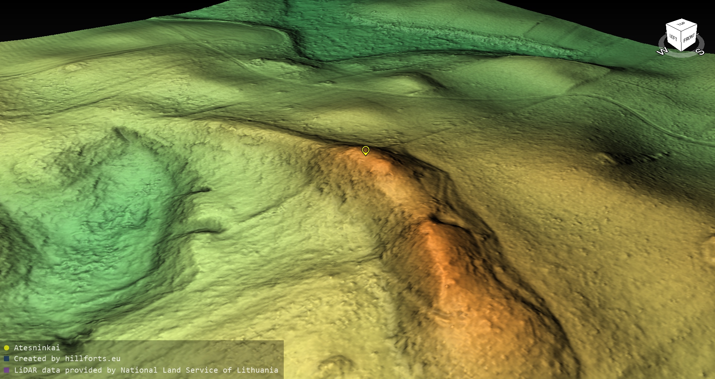Click the yellow dot beside Atesninkai in legend

point(6,348)
